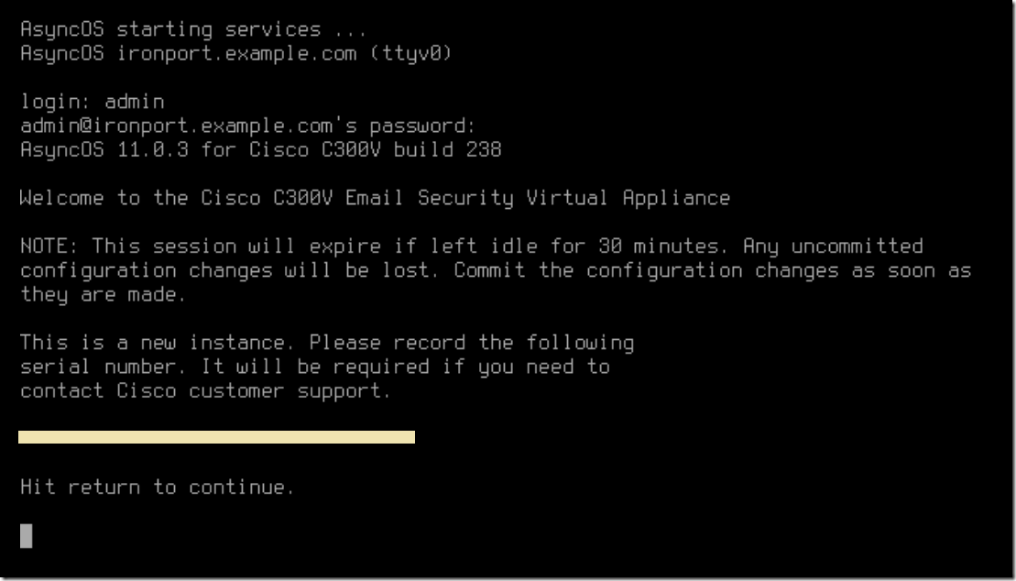This screenshot has width=1016, height=581.
Task: Click the blinking terminal cursor block
Action: pos(26,535)
